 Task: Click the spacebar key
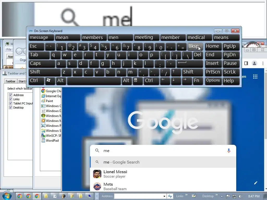click(x=94, y=81)
